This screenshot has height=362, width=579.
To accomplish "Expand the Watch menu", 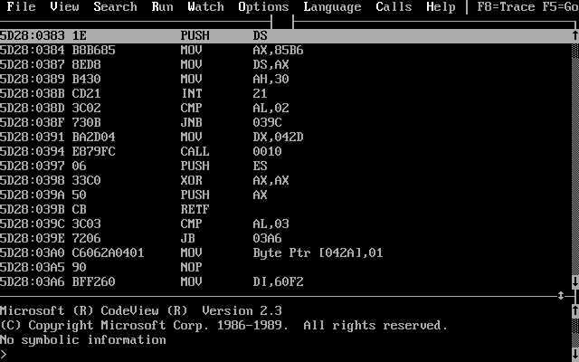I will (205, 7).
